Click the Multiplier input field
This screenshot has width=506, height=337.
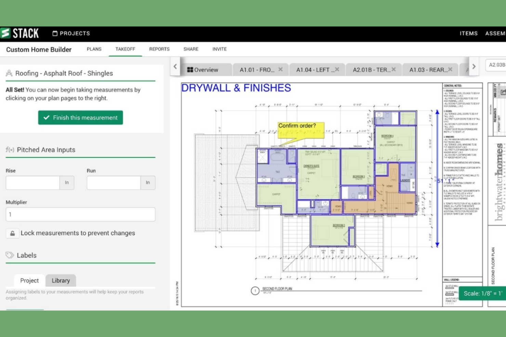pyautogui.click(x=80, y=214)
